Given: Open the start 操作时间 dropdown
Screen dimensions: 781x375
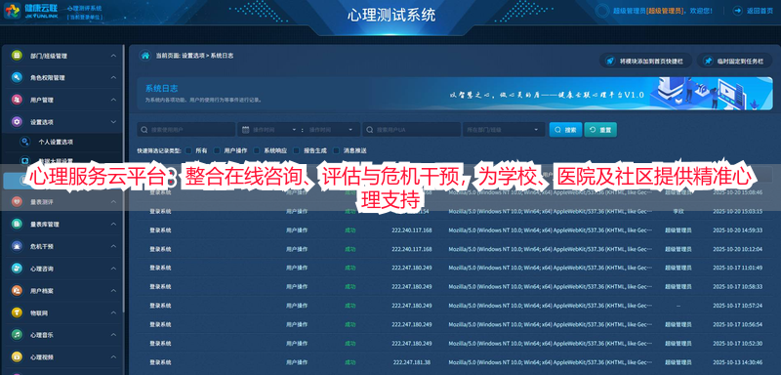Looking at the screenshot, I should (295, 130).
